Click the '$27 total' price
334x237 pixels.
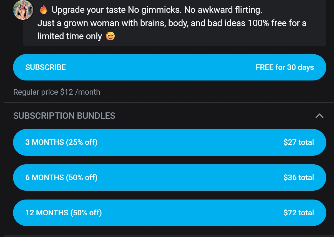click(298, 142)
